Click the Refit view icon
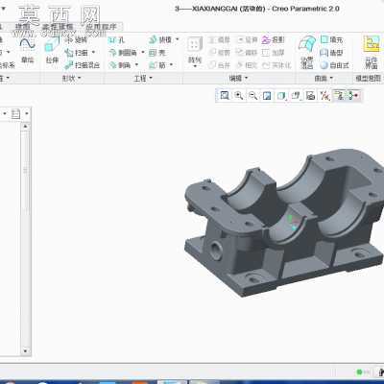Viewport: 384px width, 384px height. [x=225, y=95]
